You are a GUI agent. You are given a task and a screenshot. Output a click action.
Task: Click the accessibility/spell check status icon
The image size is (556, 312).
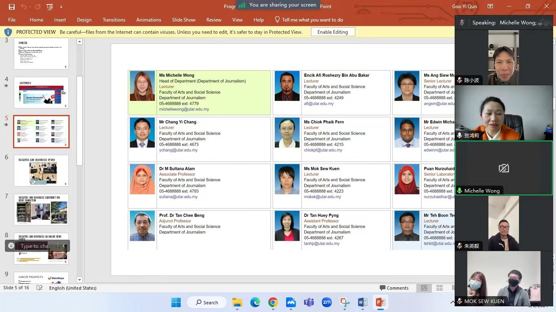pos(39,288)
